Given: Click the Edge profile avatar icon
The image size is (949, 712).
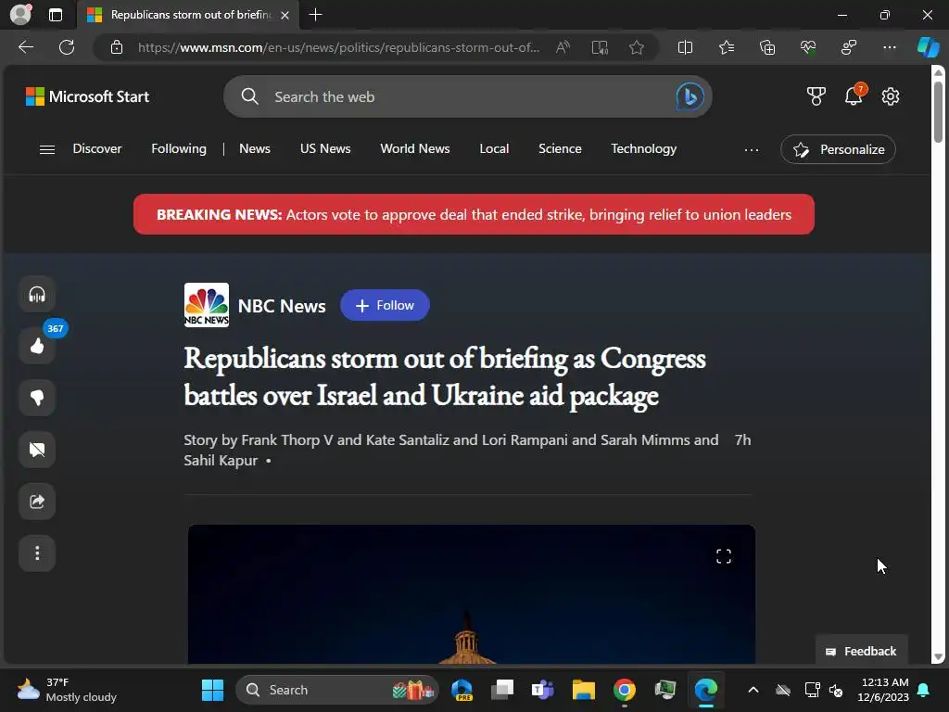Looking at the screenshot, I should [x=20, y=15].
